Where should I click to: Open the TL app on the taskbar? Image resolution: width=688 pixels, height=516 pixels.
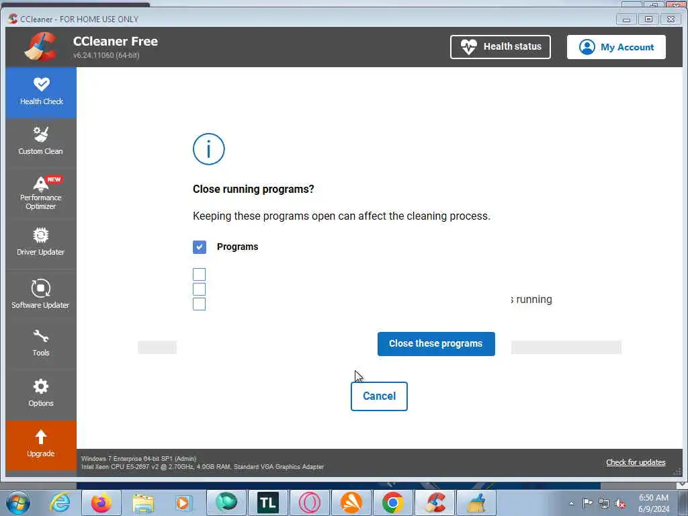(x=267, y=503)
